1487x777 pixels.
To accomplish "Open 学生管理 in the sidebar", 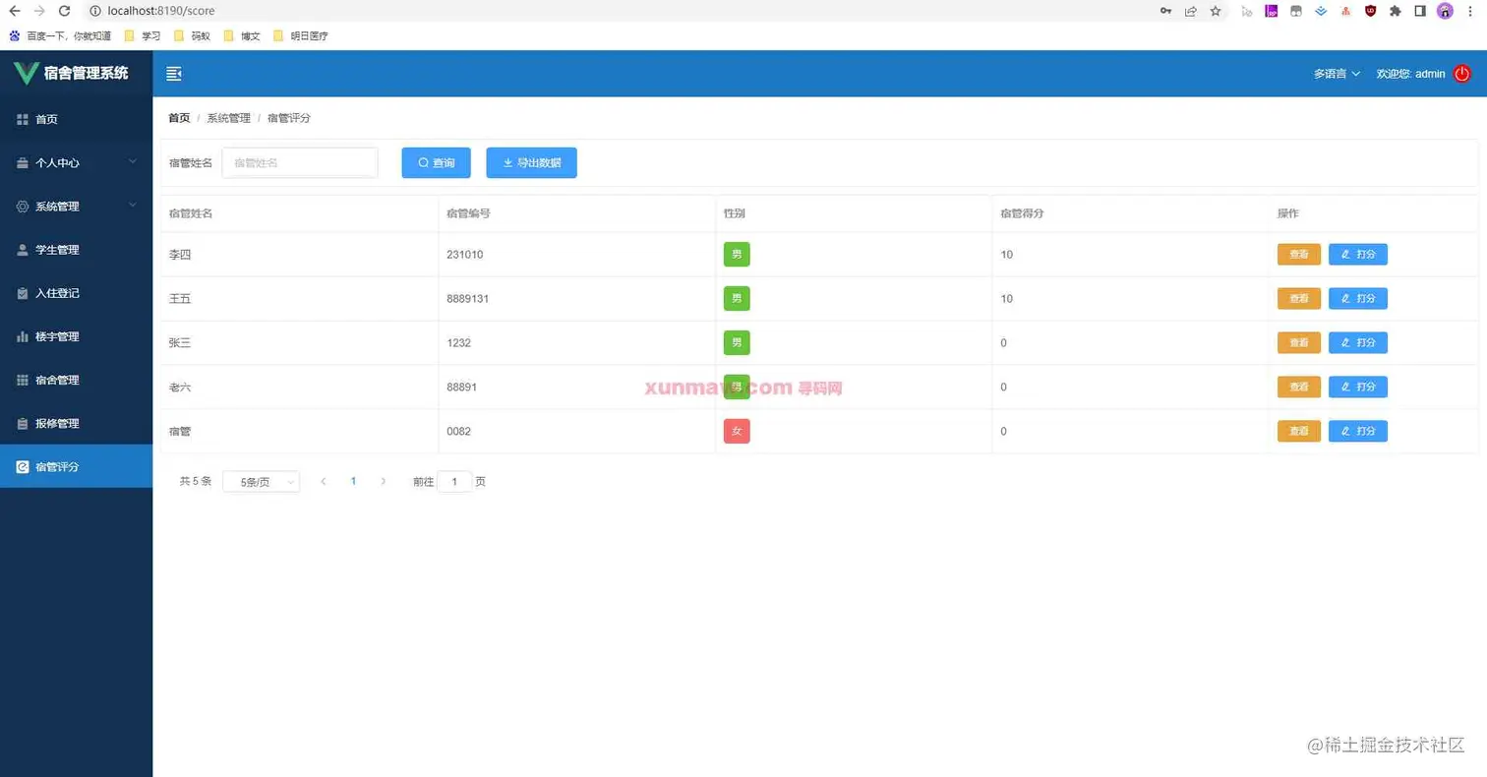I will (x=77, y=250).
